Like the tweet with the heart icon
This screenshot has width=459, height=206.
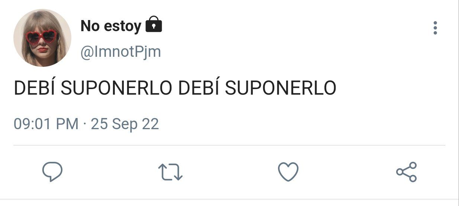click(x=288, y=172)
